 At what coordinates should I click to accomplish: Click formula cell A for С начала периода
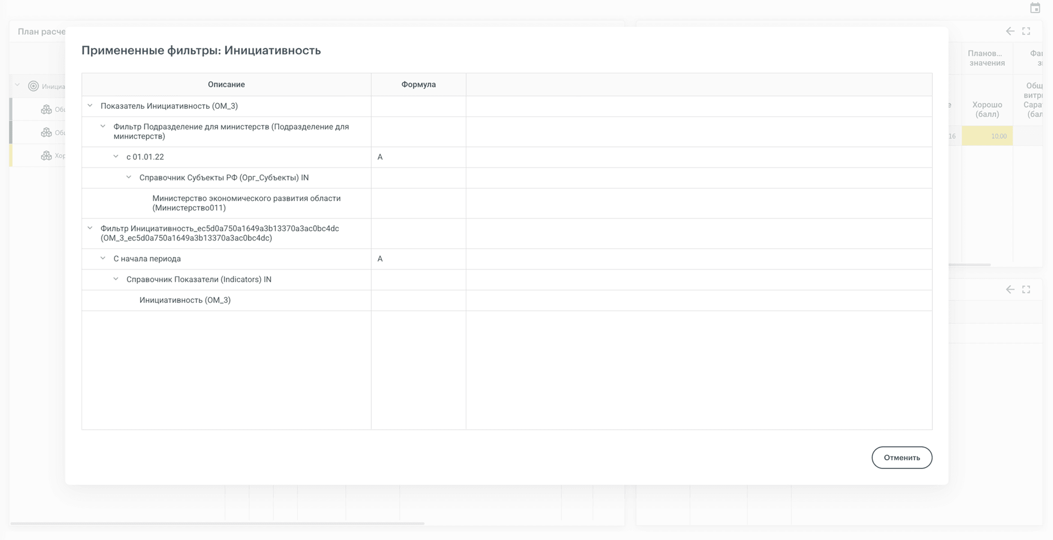point(418,259)
